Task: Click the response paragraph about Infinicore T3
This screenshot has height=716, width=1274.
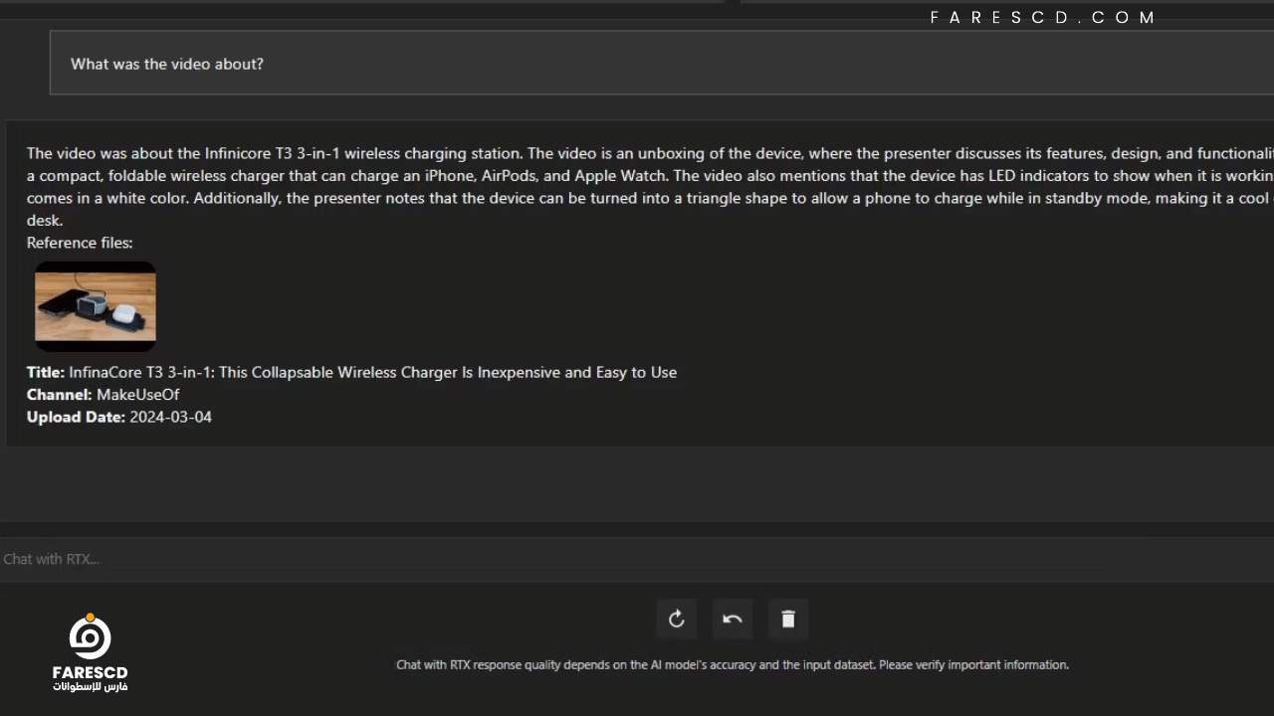Action: 650,187
